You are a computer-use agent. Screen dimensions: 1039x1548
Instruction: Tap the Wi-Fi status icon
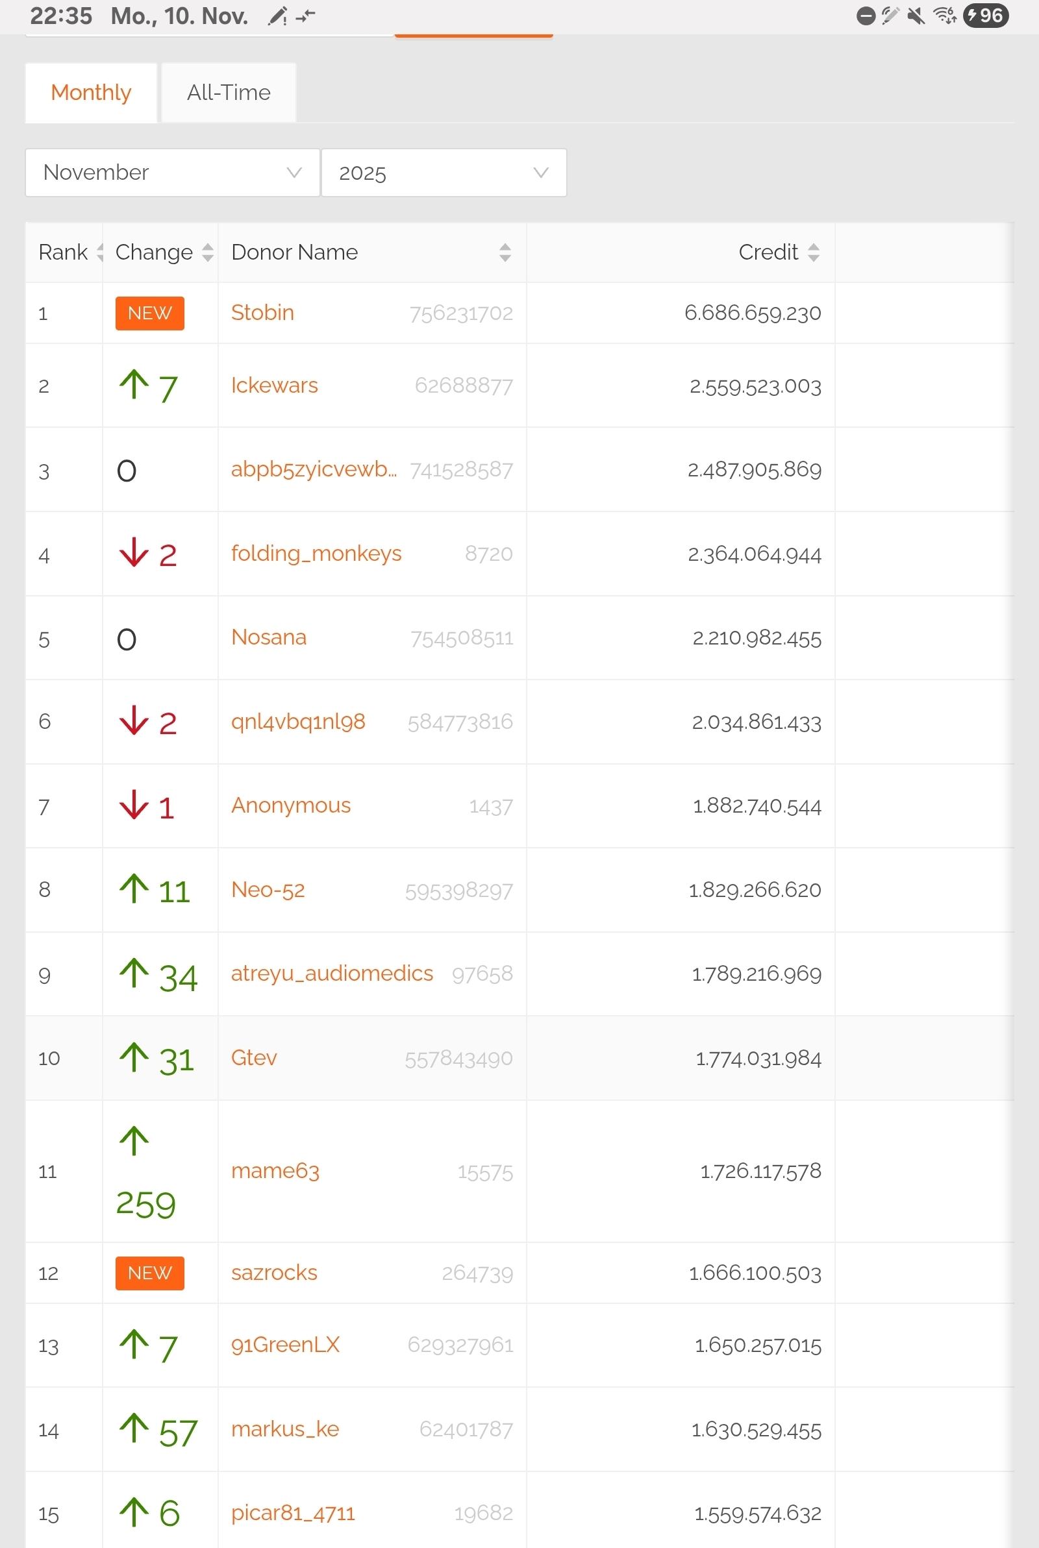coord(944,15)
